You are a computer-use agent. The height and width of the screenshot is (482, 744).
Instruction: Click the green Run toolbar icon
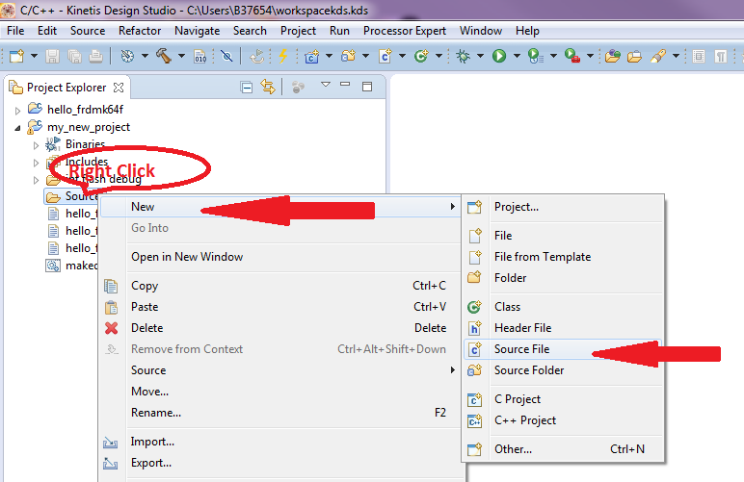click(x=499, y=57)
